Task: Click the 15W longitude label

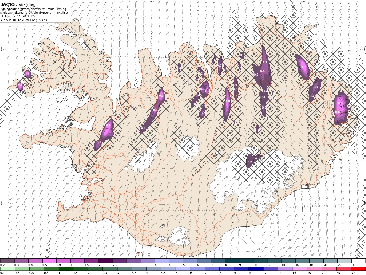Action: (x=303, y=1)
